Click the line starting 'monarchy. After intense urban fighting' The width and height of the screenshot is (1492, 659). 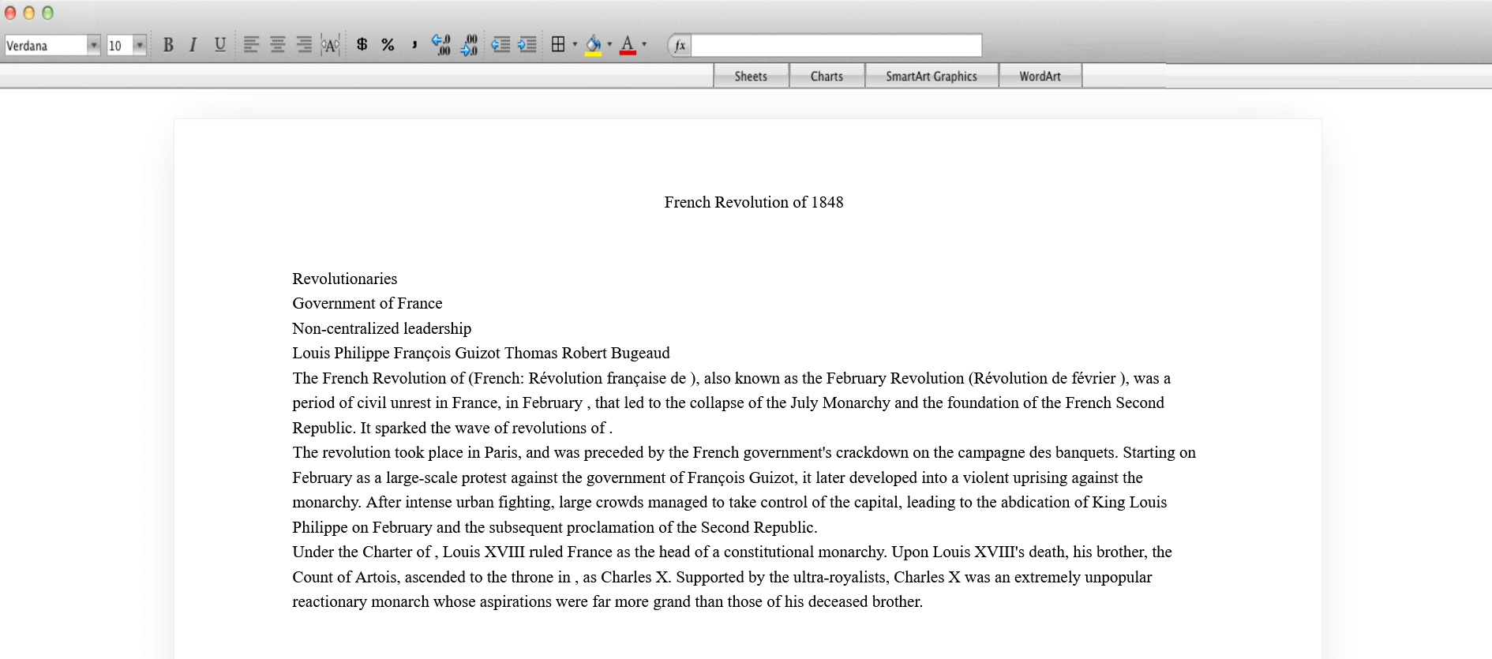point(729,502)
